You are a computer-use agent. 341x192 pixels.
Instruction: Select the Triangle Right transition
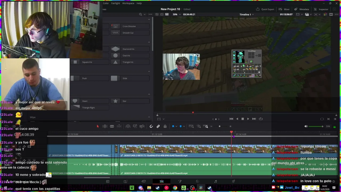(90, 108)
